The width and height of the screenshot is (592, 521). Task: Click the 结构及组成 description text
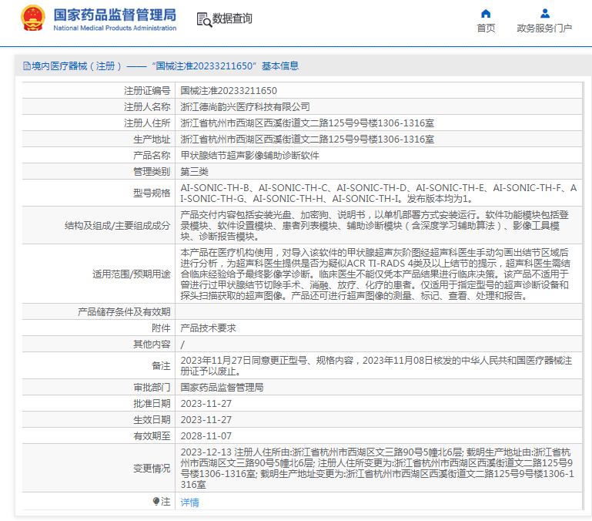(x=375, y=226)
